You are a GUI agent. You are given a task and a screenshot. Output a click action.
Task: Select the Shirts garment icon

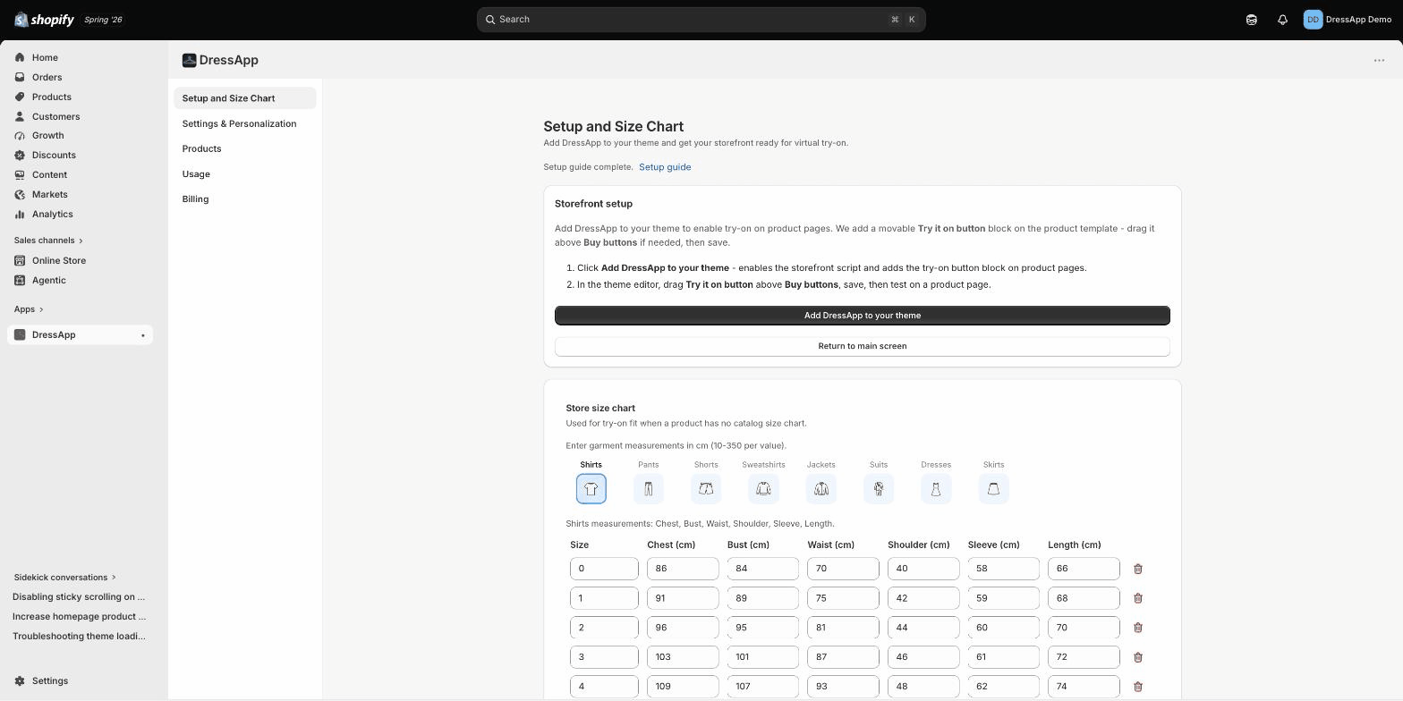pos(591,489)
